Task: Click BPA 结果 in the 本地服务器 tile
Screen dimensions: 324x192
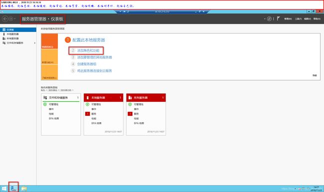Action: 97,123
